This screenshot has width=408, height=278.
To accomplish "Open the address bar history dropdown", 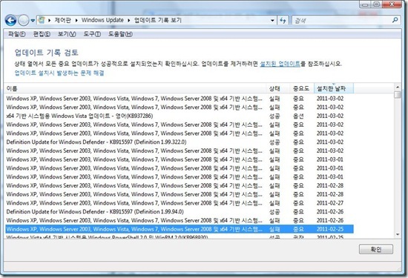I will [x=272, y=20].
